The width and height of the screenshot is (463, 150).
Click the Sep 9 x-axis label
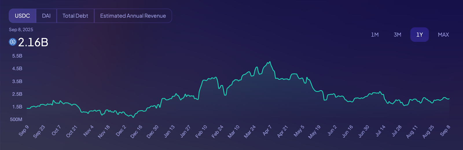tap(23, 131)
